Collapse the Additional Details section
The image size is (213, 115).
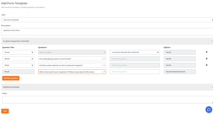click(212, 87)
